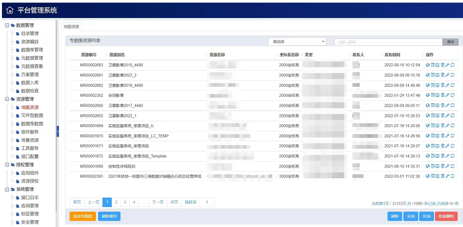
Task: Click refresh icon in 卫星影像2017_4490 row
Action: click(x=452, y=105)
